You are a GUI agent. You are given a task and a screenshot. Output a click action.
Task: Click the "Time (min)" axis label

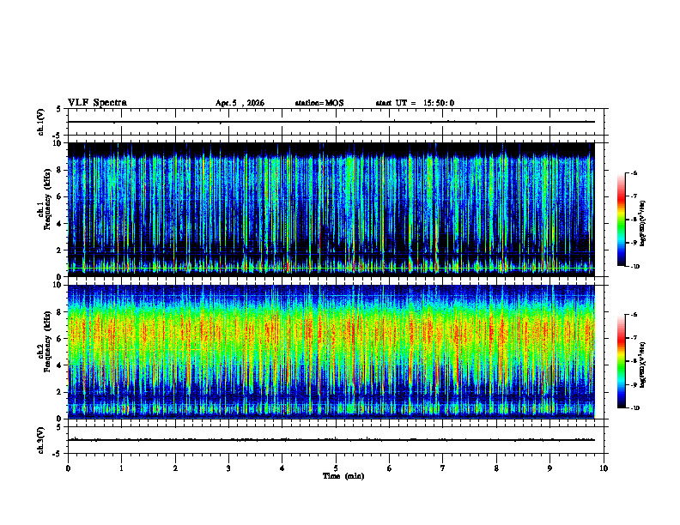click(343, 476)
